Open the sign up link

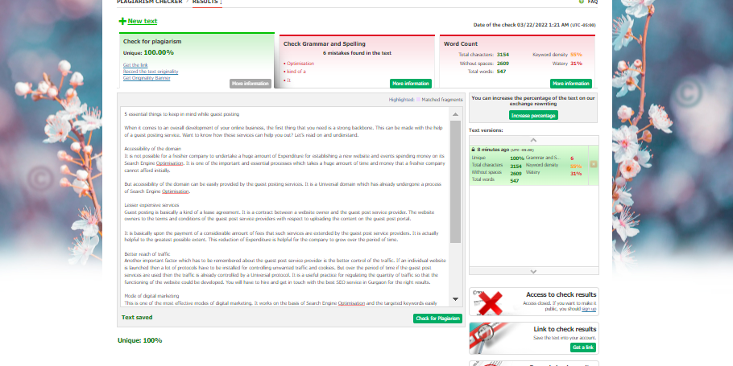click(x=589, y=309)
